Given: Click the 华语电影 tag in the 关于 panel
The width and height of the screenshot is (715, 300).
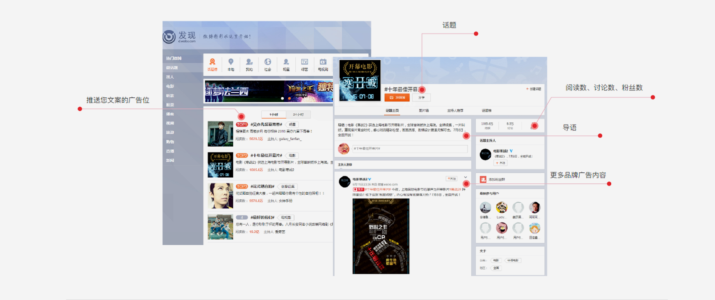Looking at the screenshot, I should click(x=513, y=260).
